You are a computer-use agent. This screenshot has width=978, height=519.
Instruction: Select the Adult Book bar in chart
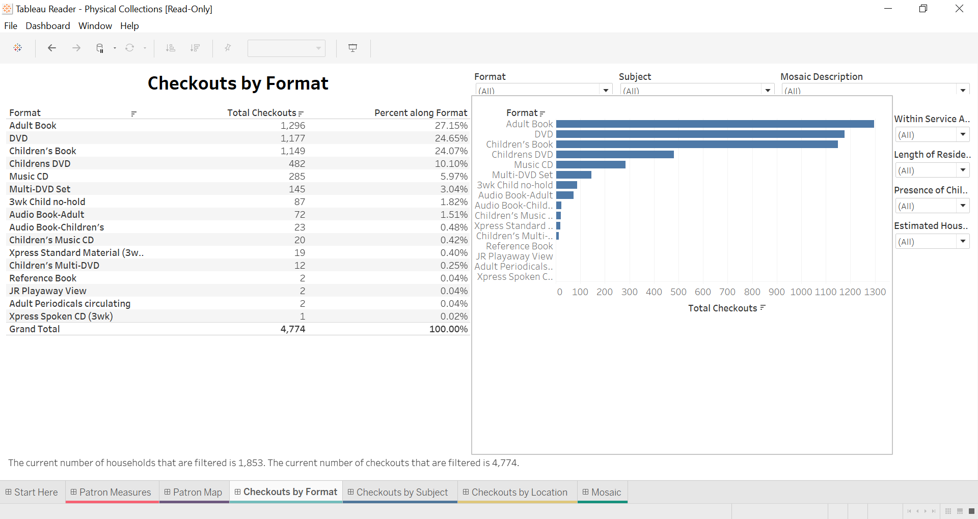coord(715,124)
